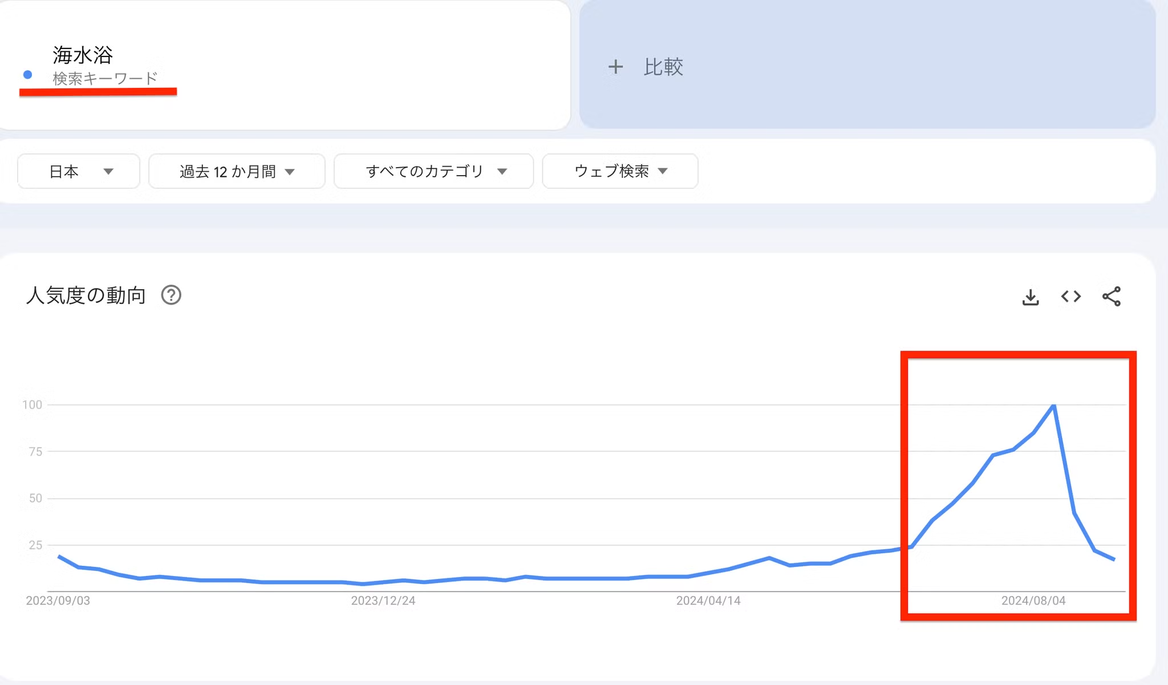Viewport: 1168px width, 685px height.
Task: Open the 過去 12 か月間 time range dropdown
Action: pyautogui.click(x=237, y=171)
